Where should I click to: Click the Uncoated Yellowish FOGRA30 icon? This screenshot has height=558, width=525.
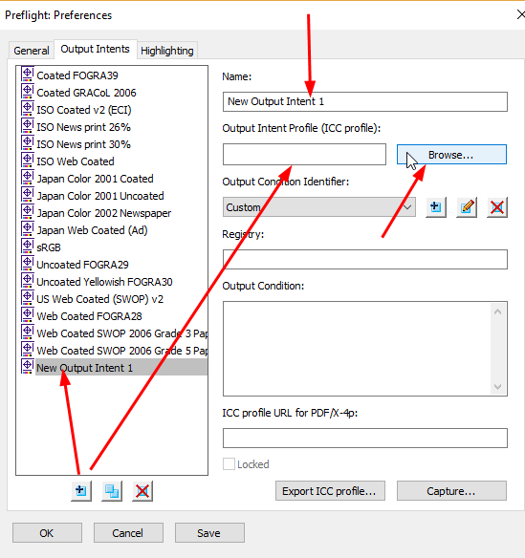(x=28, y=280)
